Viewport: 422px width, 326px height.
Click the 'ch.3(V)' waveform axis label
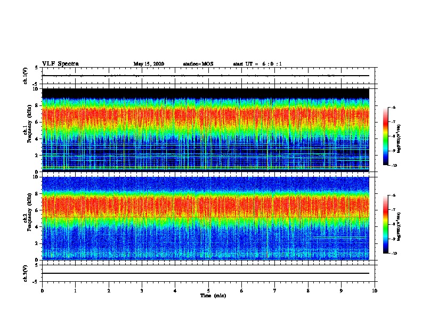25,273
